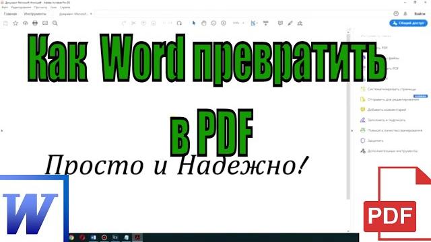Open the Редактирование menu
This screenshot has height=242, width=431.
(21, 7)
